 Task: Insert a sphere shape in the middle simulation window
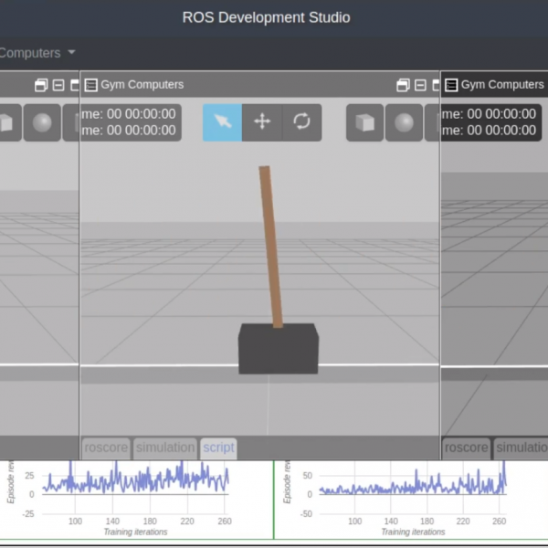[x=405, y=122]
